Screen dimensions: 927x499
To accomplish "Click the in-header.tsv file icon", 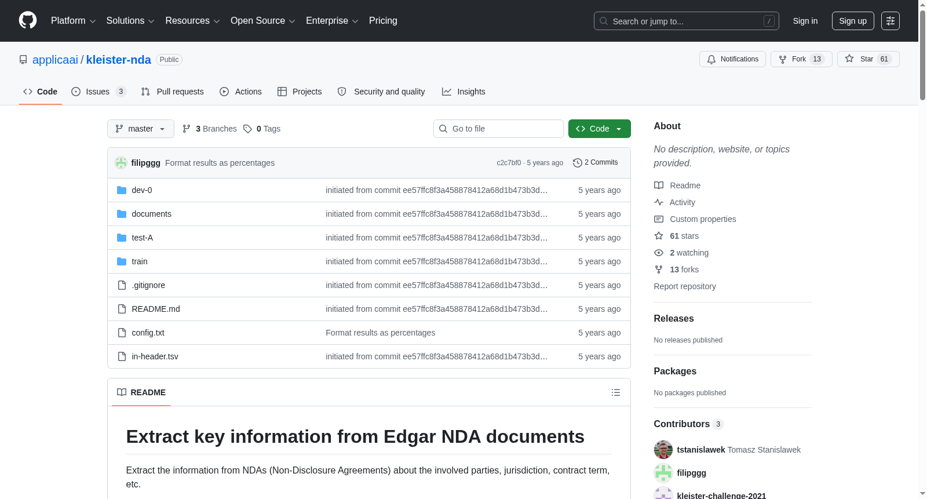I will 122,356.
